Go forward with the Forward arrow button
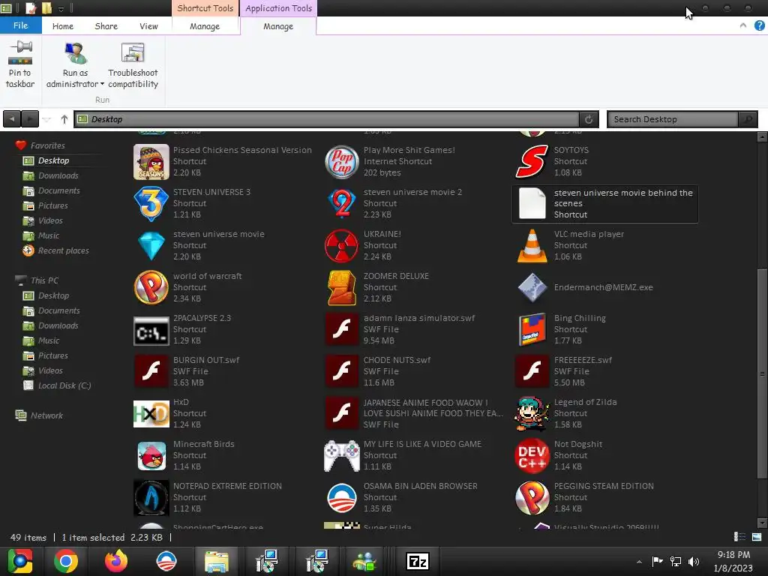 click(29, 119)
